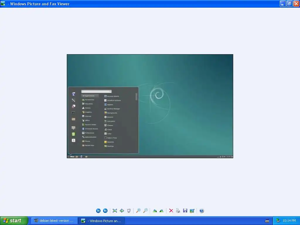
Task: Rotate the image counterclockwise
Action: (161, 211)
